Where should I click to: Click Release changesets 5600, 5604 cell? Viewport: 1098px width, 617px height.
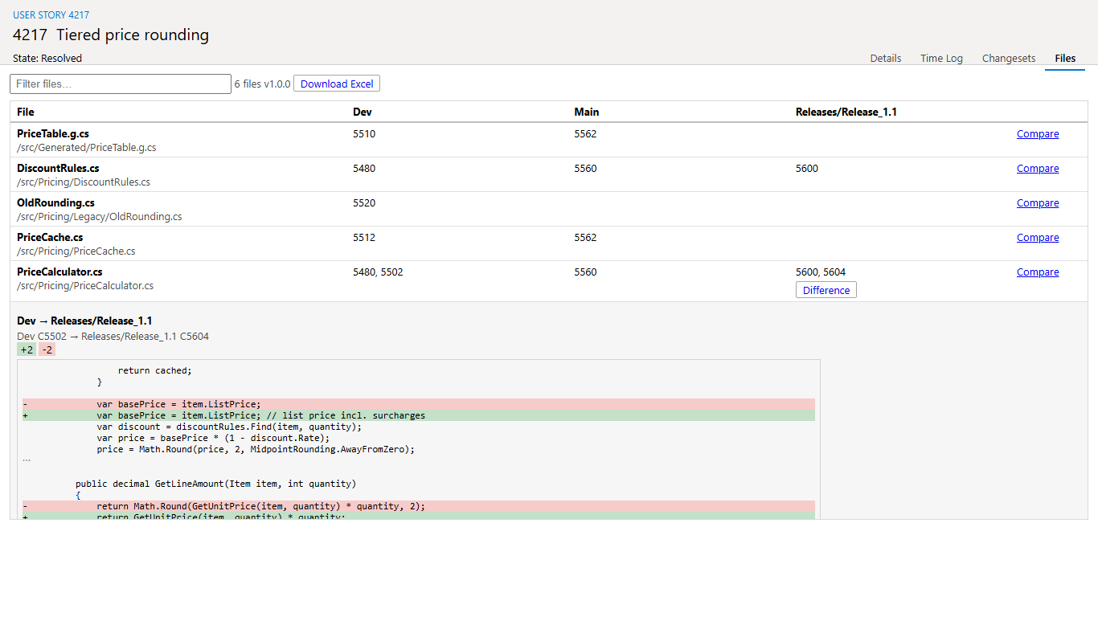click(821, 272)
